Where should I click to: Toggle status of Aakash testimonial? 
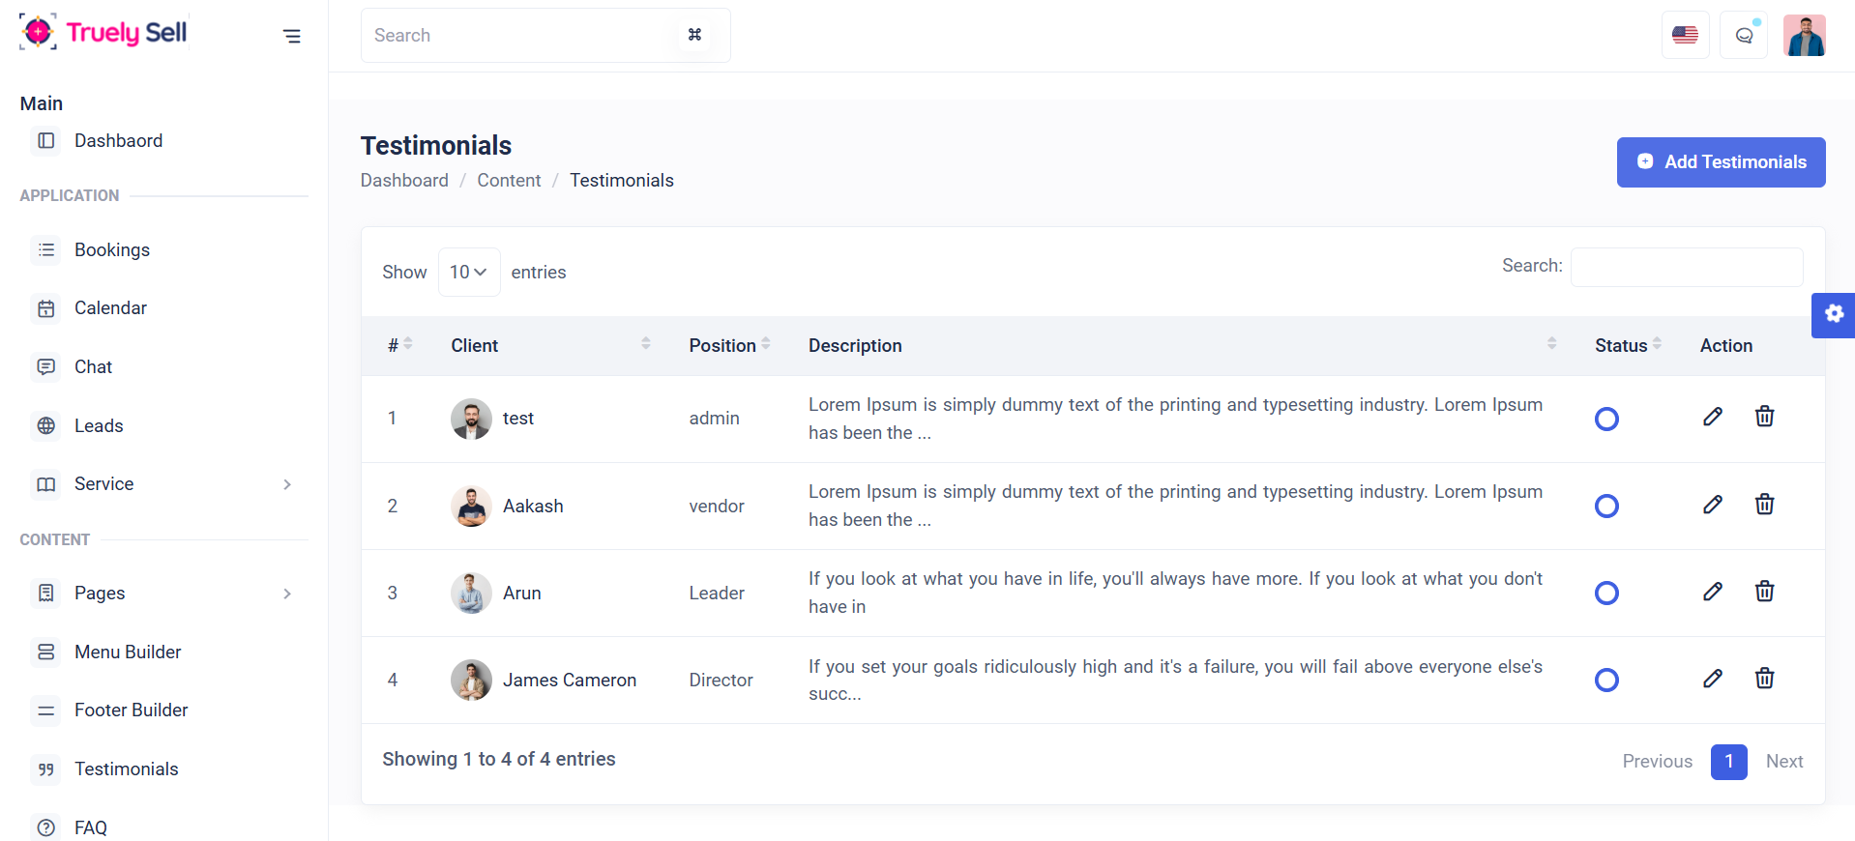(x=1606, y=506)
